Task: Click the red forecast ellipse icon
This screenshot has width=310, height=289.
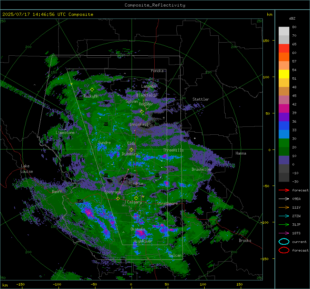Action: [284, 250]
